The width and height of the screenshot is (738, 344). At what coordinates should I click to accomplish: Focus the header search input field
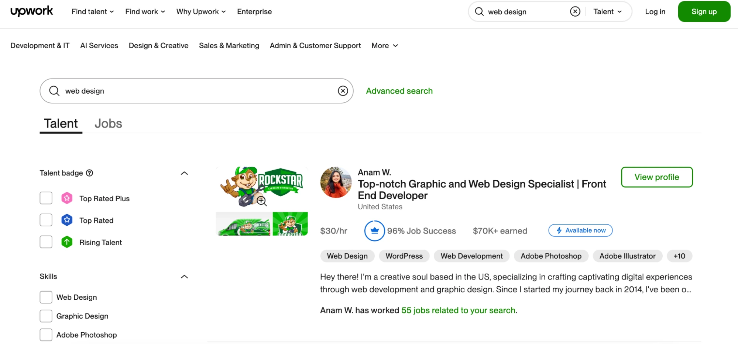tap(526, 12)
